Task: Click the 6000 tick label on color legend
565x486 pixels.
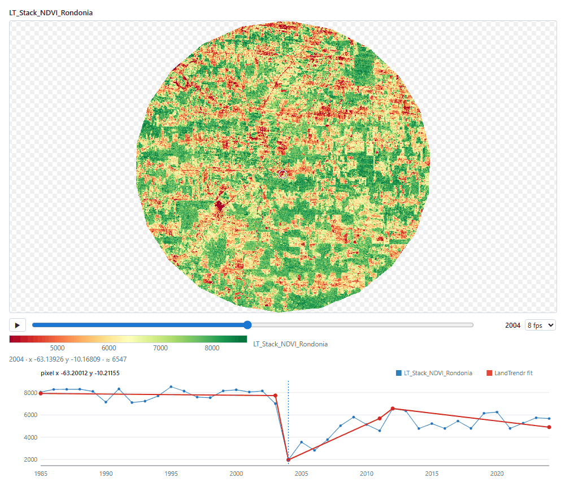Action: click(109, 348)
